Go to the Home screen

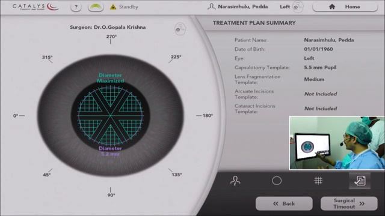click(x=345, y=7)
